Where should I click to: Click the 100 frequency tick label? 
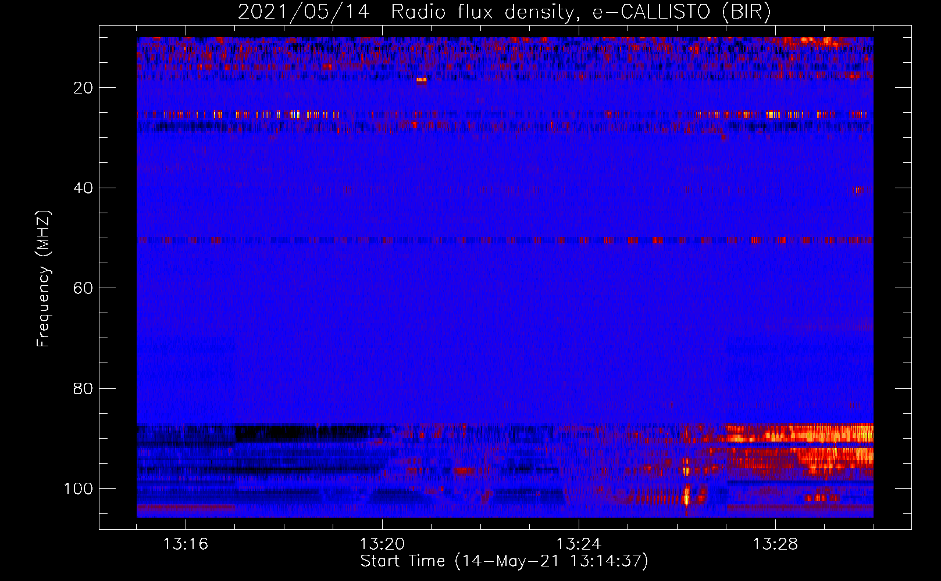click(79, 489)
